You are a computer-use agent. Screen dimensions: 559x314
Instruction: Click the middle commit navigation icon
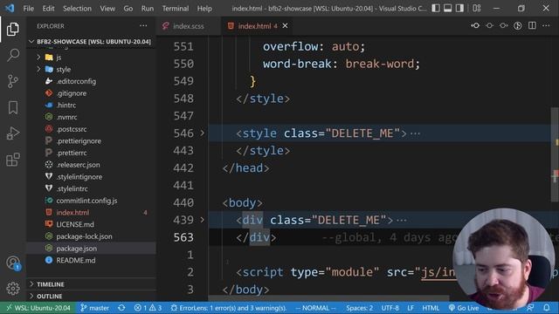489,25
